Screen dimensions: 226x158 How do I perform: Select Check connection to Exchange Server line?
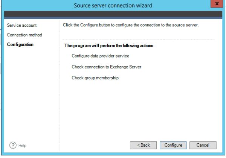coord(107,67)
